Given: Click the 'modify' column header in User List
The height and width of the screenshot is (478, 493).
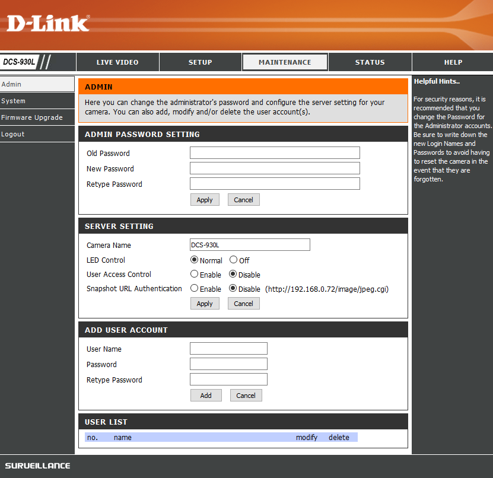Looking at the screenshot, I should [307, 438].
